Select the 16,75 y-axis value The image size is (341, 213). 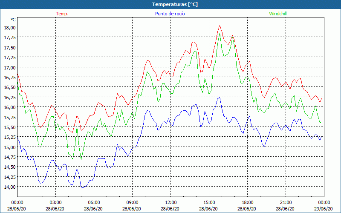10,77
